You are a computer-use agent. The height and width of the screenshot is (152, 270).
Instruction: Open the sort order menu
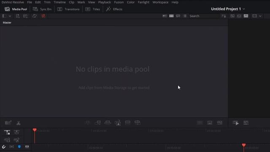coord(224,16)
